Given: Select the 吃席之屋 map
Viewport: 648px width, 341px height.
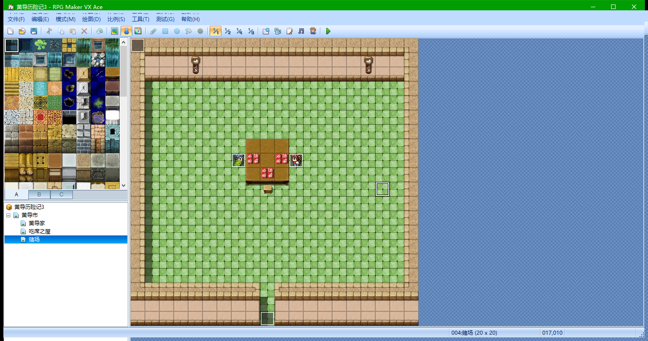Looking at the screenshot, I should 40,231.
